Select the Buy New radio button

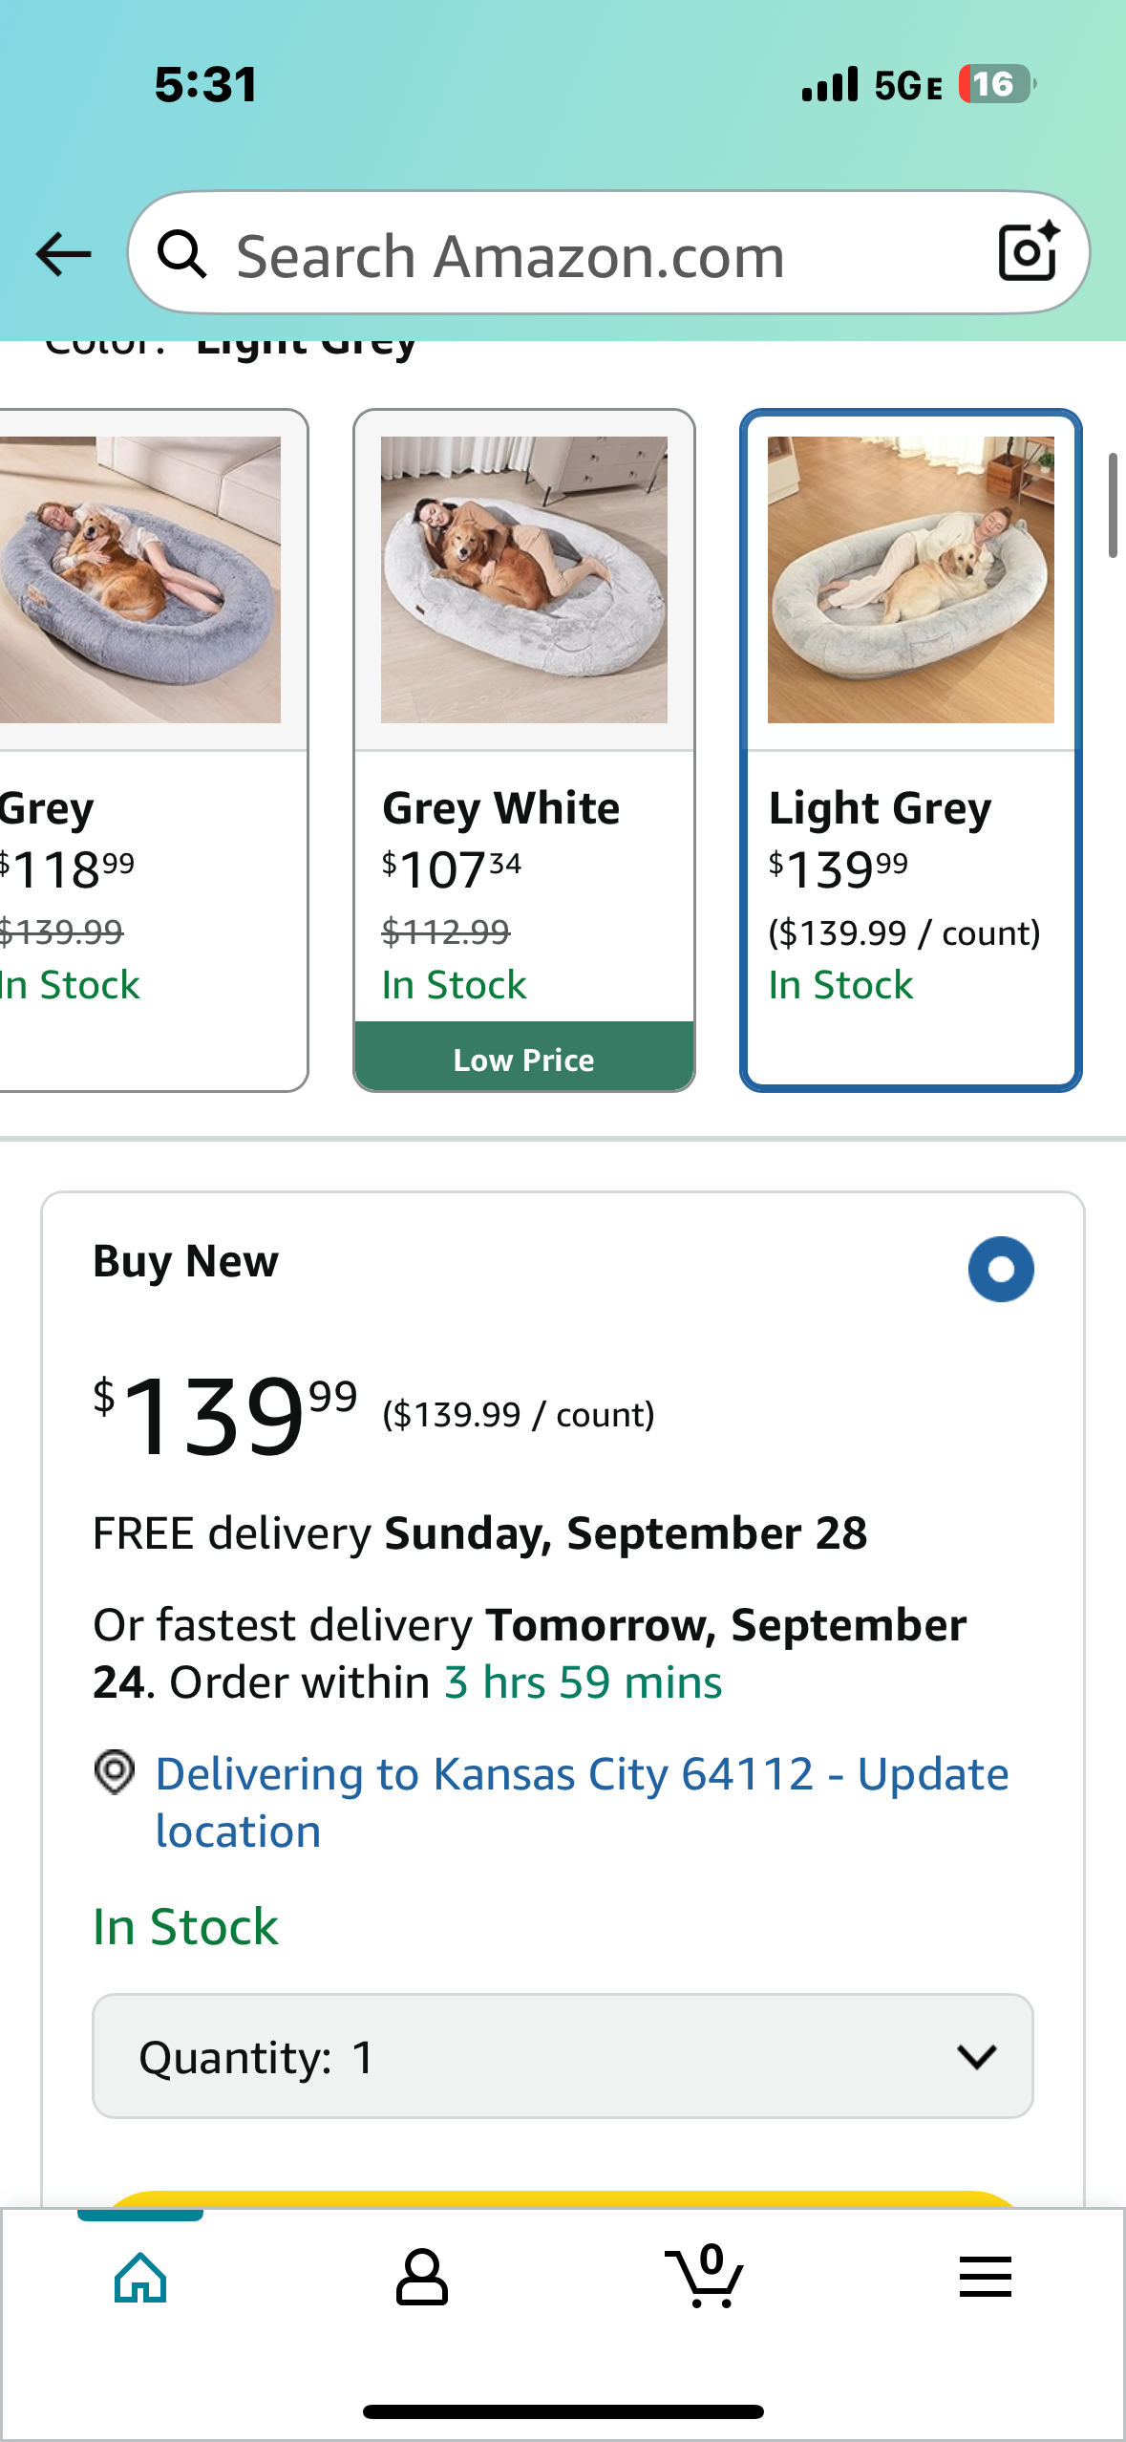pos(1000,1270)
